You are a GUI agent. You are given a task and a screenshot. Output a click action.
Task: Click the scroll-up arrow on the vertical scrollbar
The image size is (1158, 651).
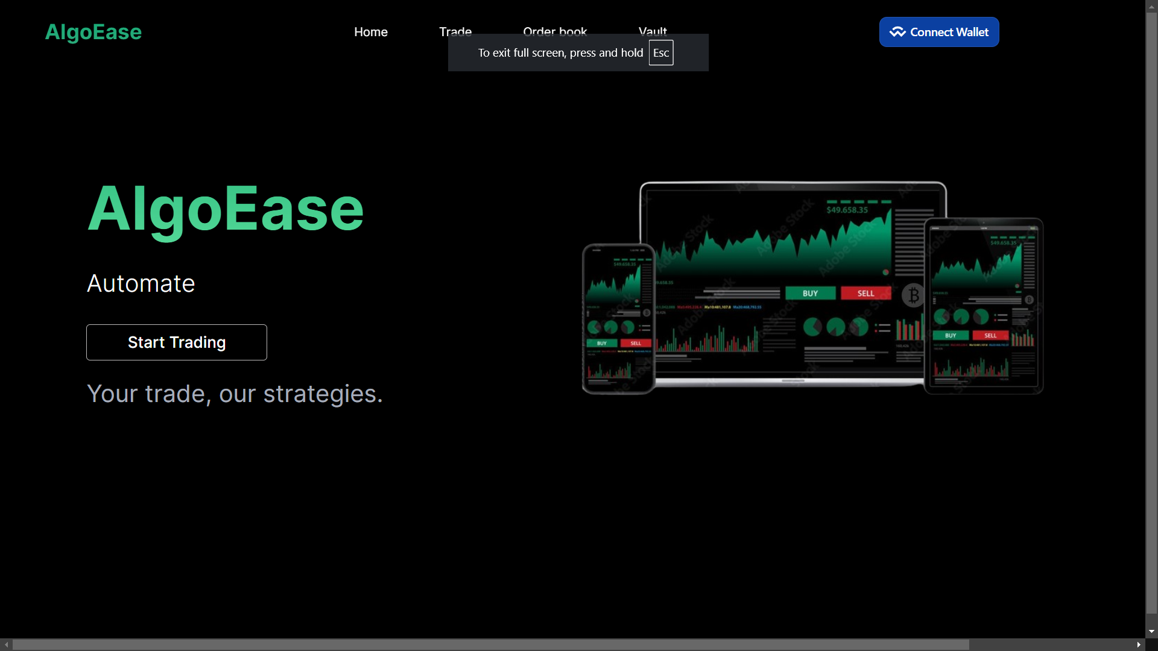[1151, 6]
